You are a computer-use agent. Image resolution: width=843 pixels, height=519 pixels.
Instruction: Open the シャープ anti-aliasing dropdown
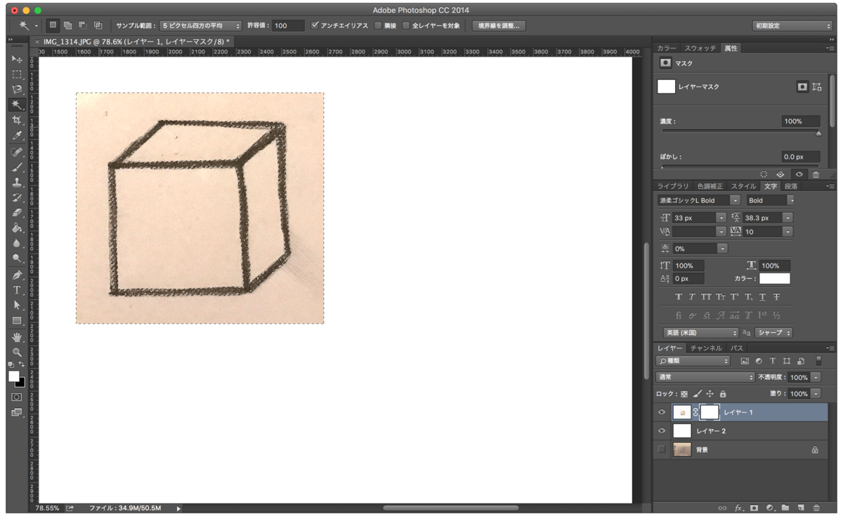pos(773,332)
